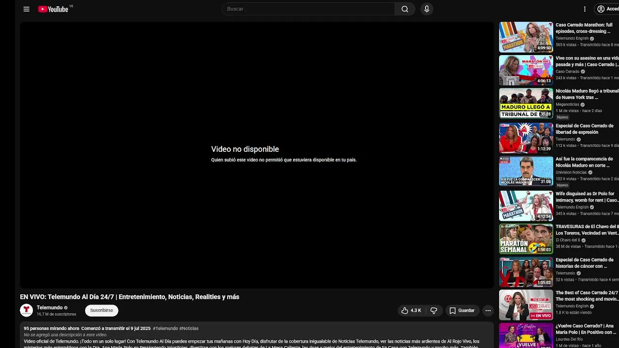The image size is (619, 348).
Task: Open 'historias de cáncer' Caso Cerrado thumbnail
Action: tap(526, 272)
